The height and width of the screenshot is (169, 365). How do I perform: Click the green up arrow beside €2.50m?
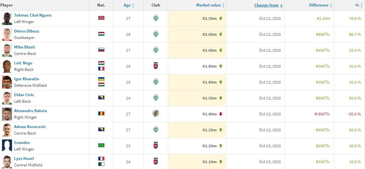[221, 19]
